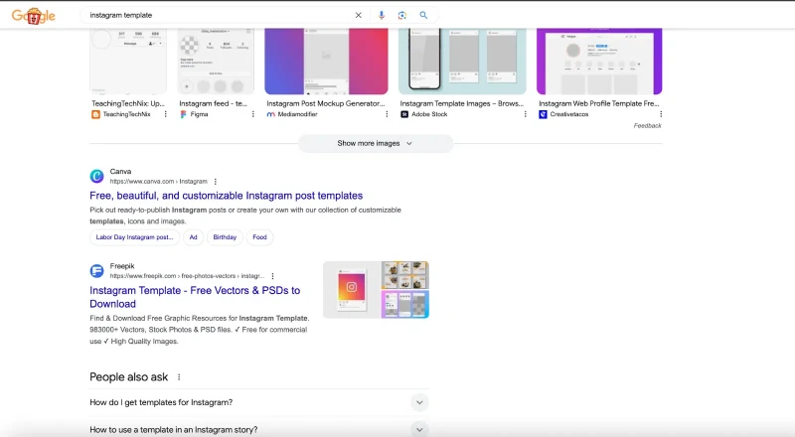Screen dimensions: 795x437
Task: Open Canva's 'Free, beautiful, and customizable' result
Action: [x=227, y=196]
